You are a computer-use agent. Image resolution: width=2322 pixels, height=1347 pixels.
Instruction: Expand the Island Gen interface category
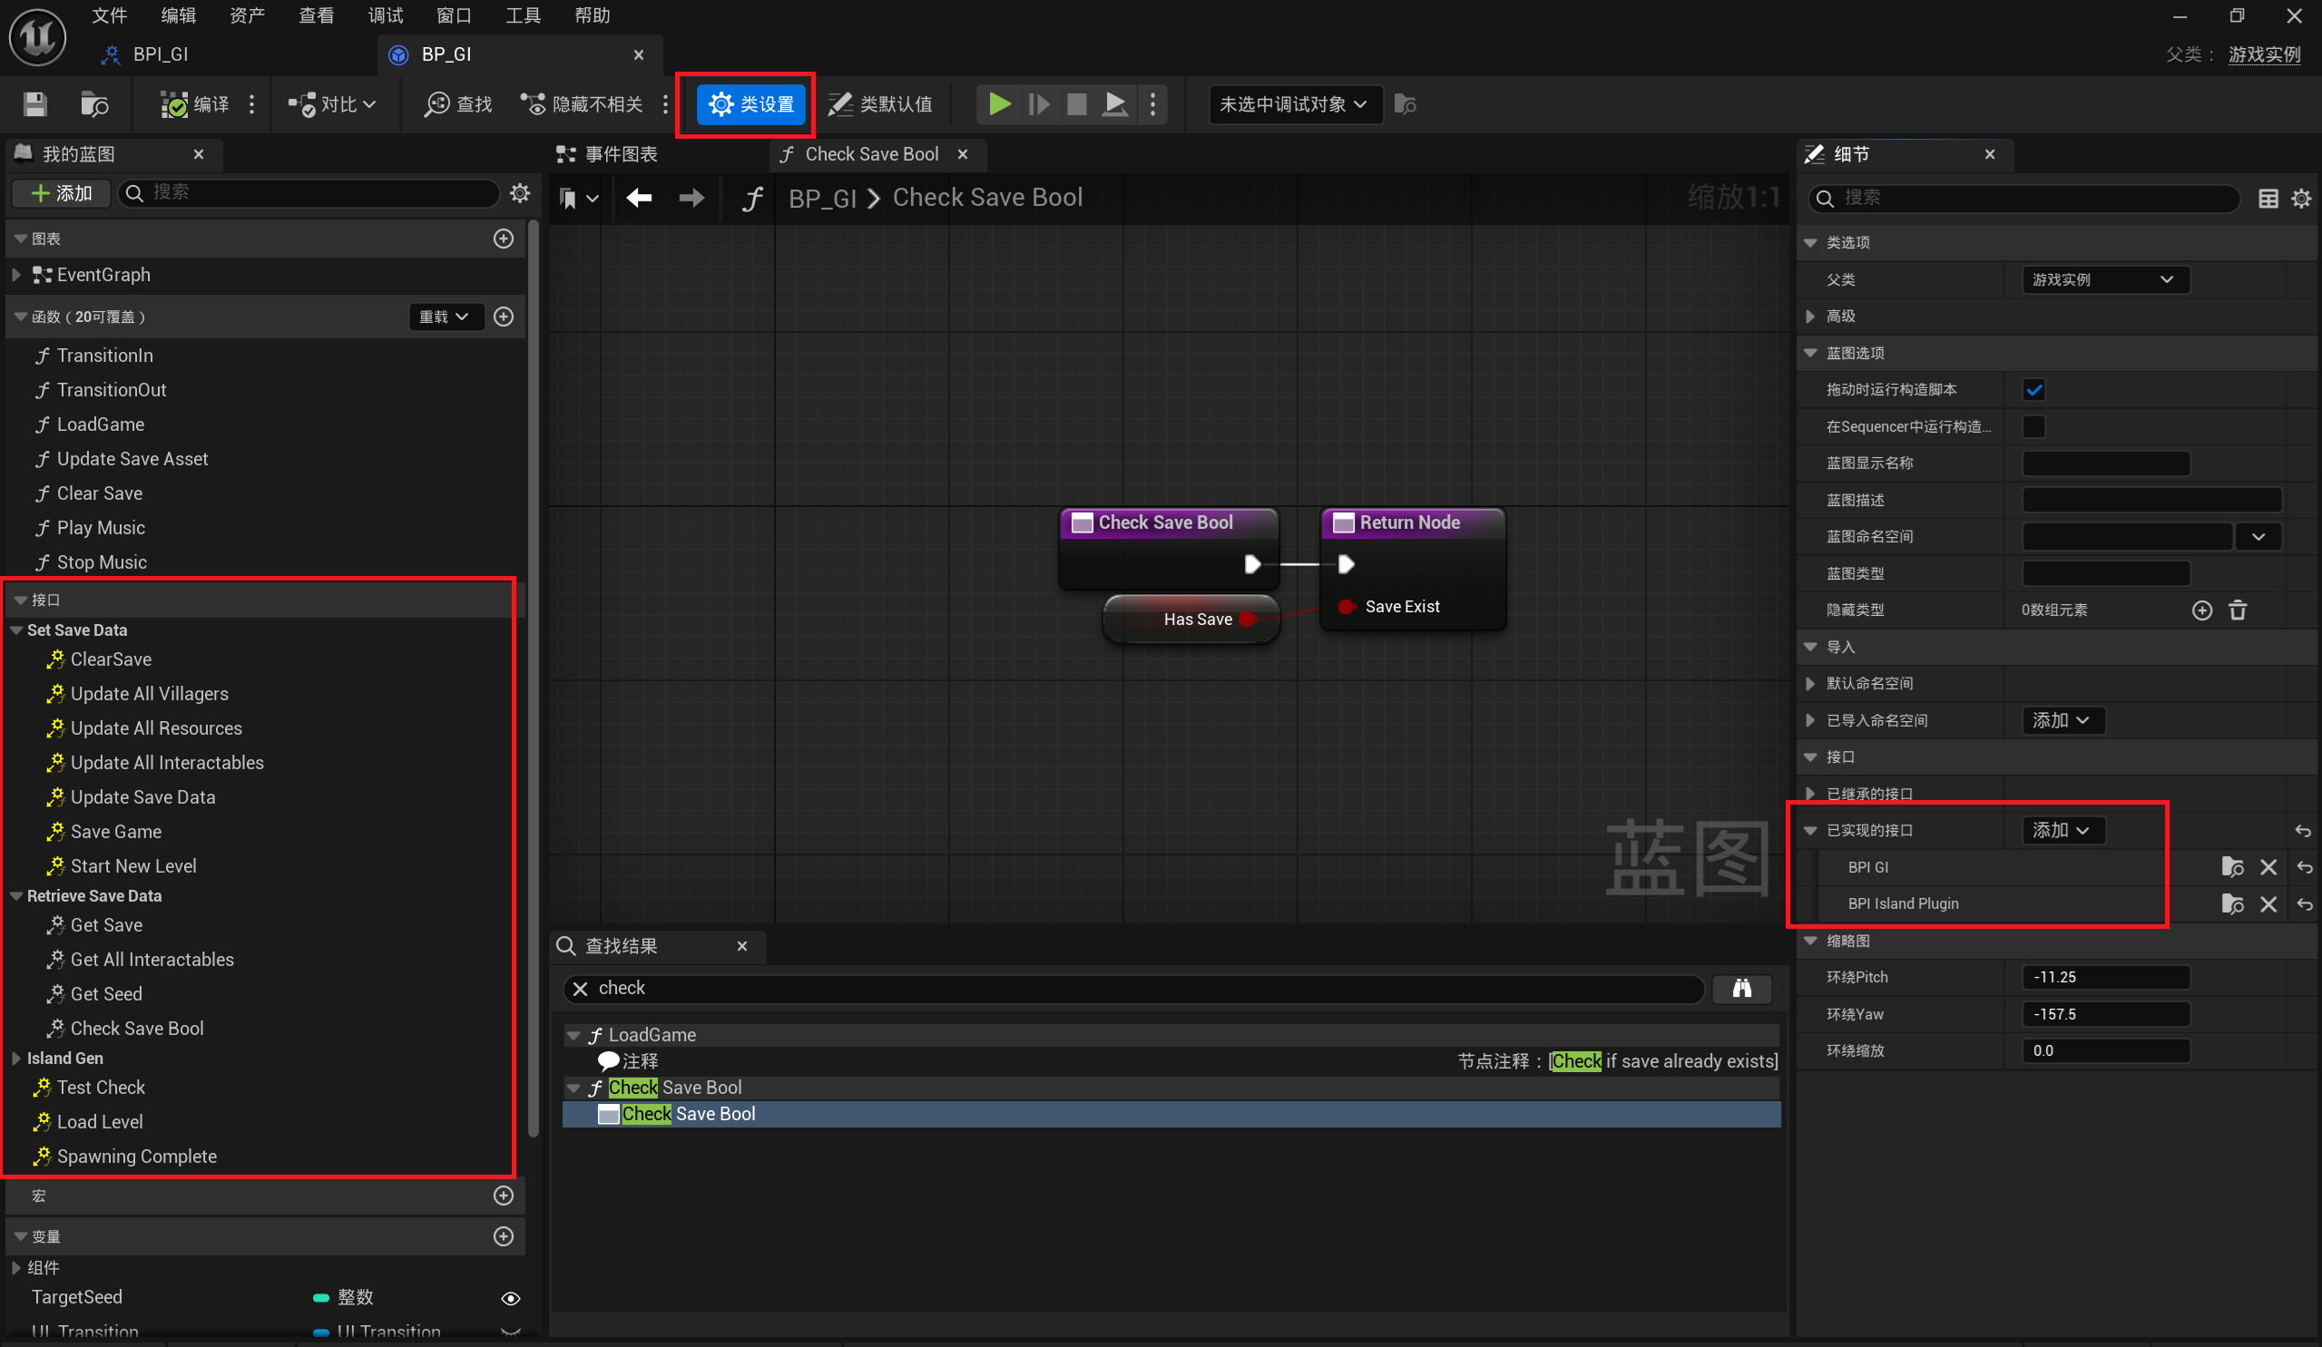pos(15,1059)
